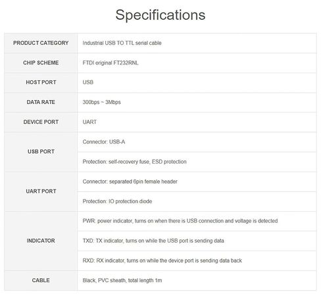Select the USB PORT label cell

[41, 151]
